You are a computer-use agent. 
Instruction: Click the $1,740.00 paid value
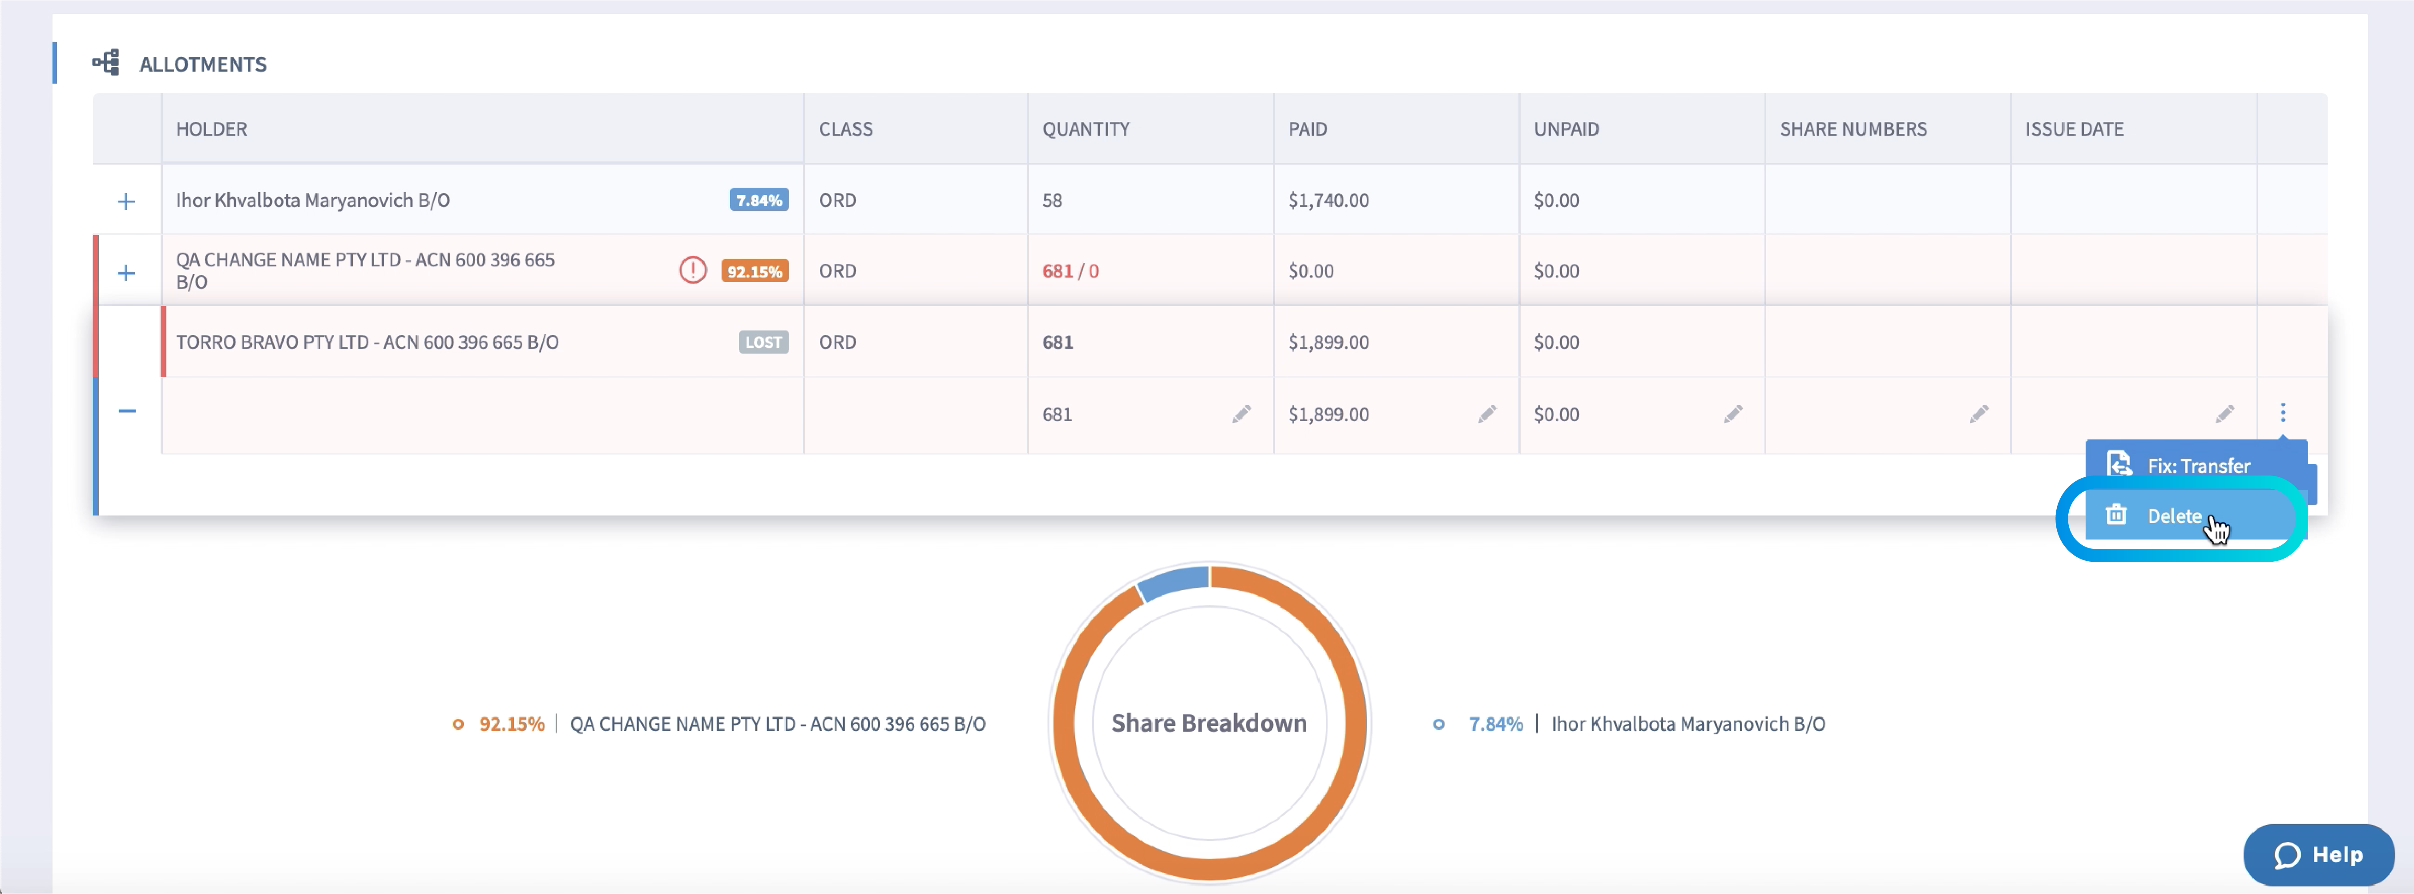1328,200
